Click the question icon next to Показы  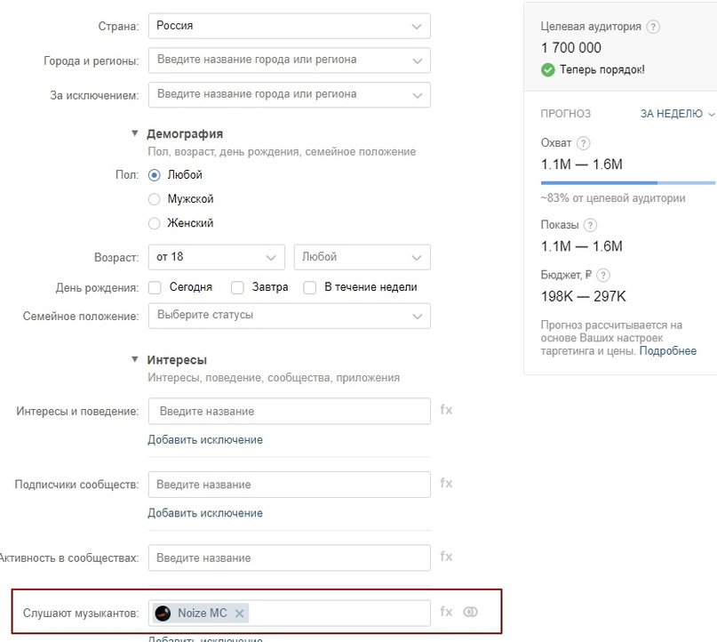pos(590,225)
